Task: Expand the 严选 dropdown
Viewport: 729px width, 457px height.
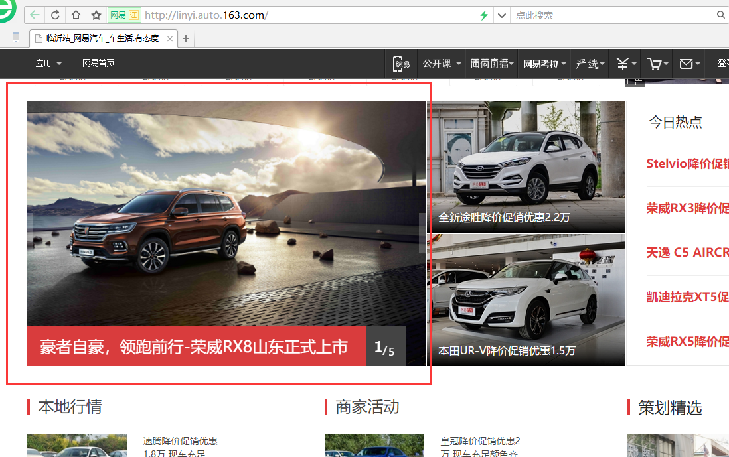Action: point(590,64)
